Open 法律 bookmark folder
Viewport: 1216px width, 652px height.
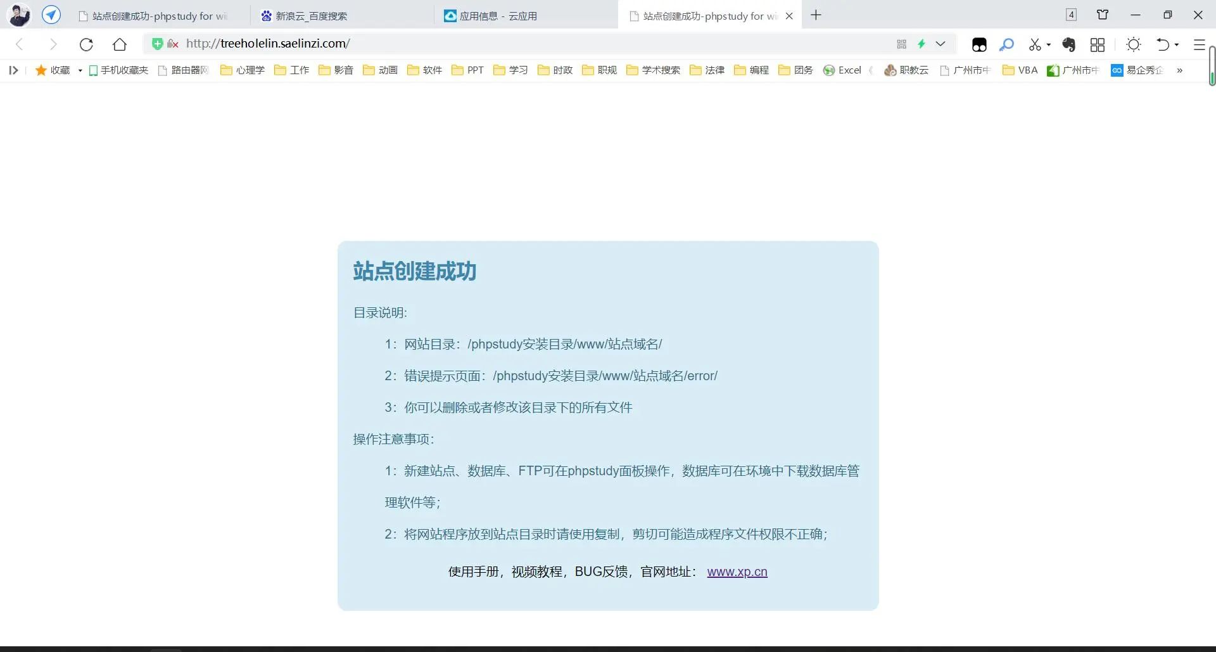tap(707, 70)
